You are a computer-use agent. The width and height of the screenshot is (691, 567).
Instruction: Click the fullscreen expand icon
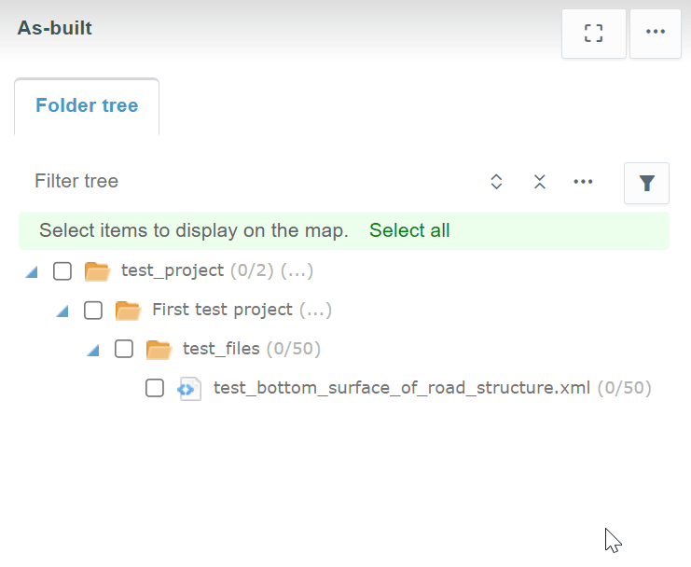[593, 34]
